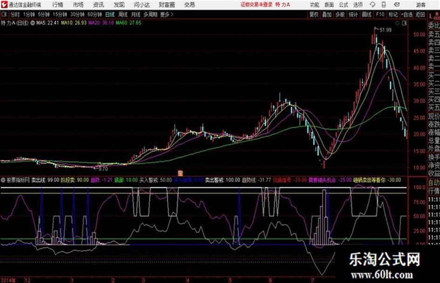Viewport: 440px width, 283px height.
Task: Click the 统计 toolbar button
Action: point(353,14)
